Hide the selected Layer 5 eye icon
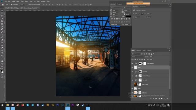The image size is (196, 110). pos(132,68)
